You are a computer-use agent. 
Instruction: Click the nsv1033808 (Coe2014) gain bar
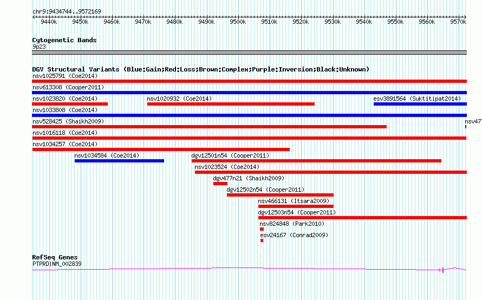(249, 115)
